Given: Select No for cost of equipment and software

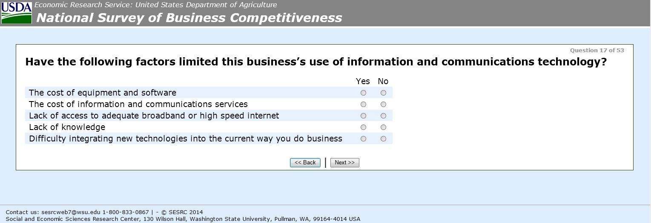Looking at the screenshot, I should pos(384,93).
